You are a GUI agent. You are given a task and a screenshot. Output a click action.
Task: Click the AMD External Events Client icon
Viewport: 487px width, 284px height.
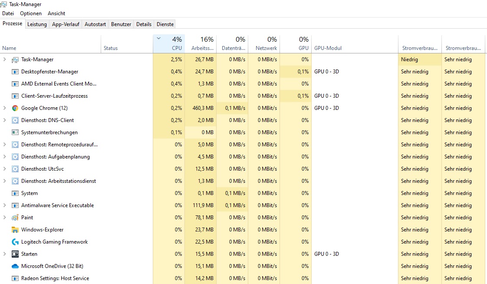[x=15, y=84]
